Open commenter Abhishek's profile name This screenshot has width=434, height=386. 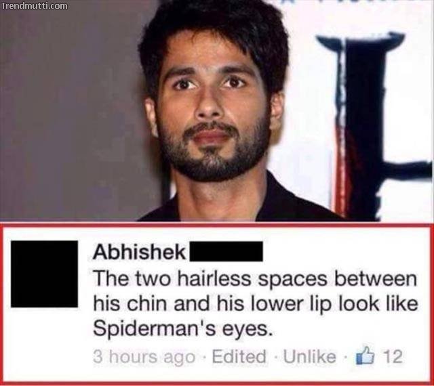coord(140,252)
